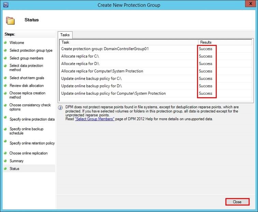Click the folder icon beside Status heading
Viewport: 258px width, 212px height.
(x=10, y=21)
